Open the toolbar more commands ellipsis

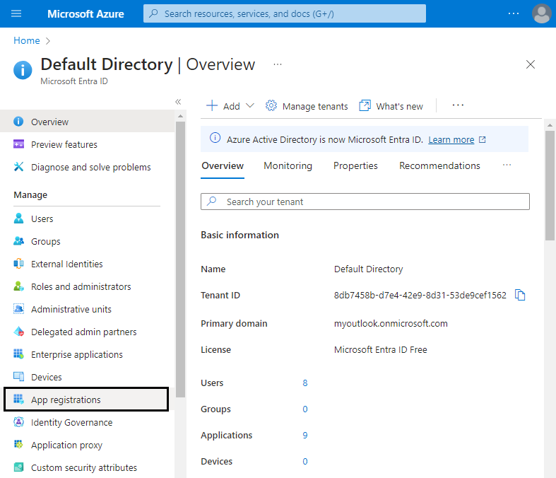click(458, 105)
